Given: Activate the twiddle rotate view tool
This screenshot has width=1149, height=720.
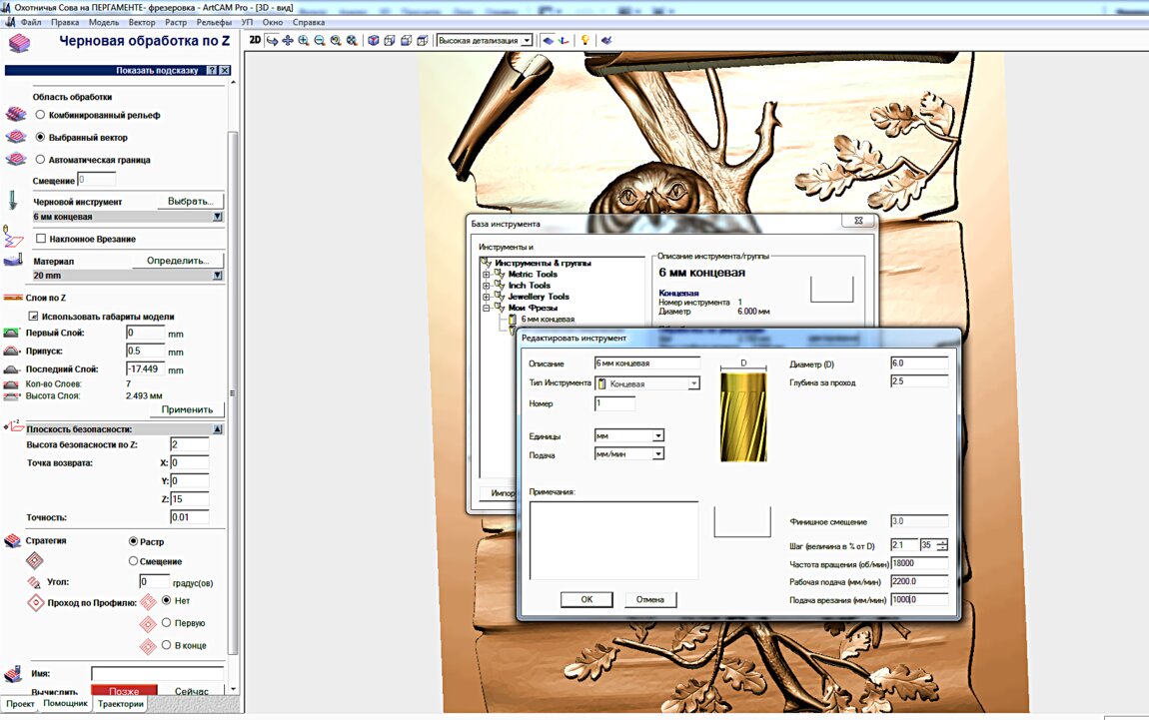Looking at the screenshot, I should (x=272, y=40).
